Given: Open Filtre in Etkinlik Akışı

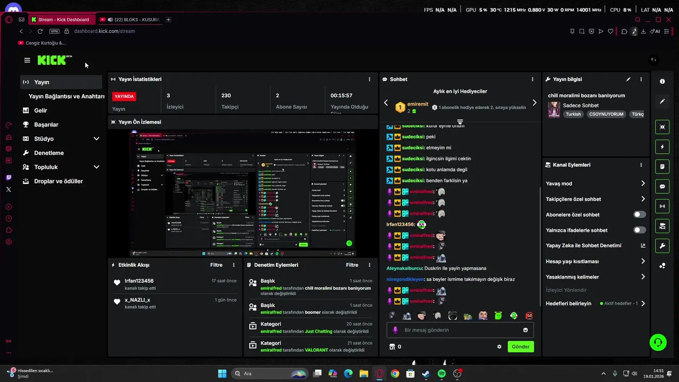Looking at the screenshot, I should [x=216, y=265].
